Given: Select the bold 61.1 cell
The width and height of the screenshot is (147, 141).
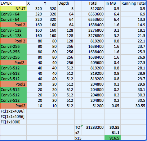Looking at the screenshot, I should coord(113,133).
